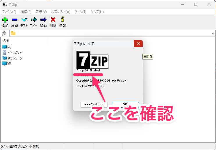Click the www.7-zip.org button
The height and width of the screenshot is (150, 216).
point(94,104)
